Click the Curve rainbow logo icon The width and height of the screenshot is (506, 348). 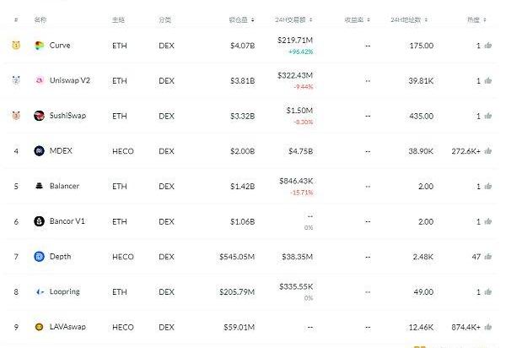(39, 46)
